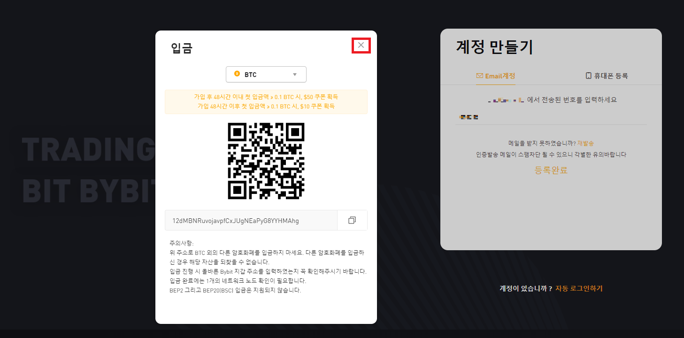Copy the deposit address with copy icon
Viewport: 684px width, 338px height.
[352, 220]
